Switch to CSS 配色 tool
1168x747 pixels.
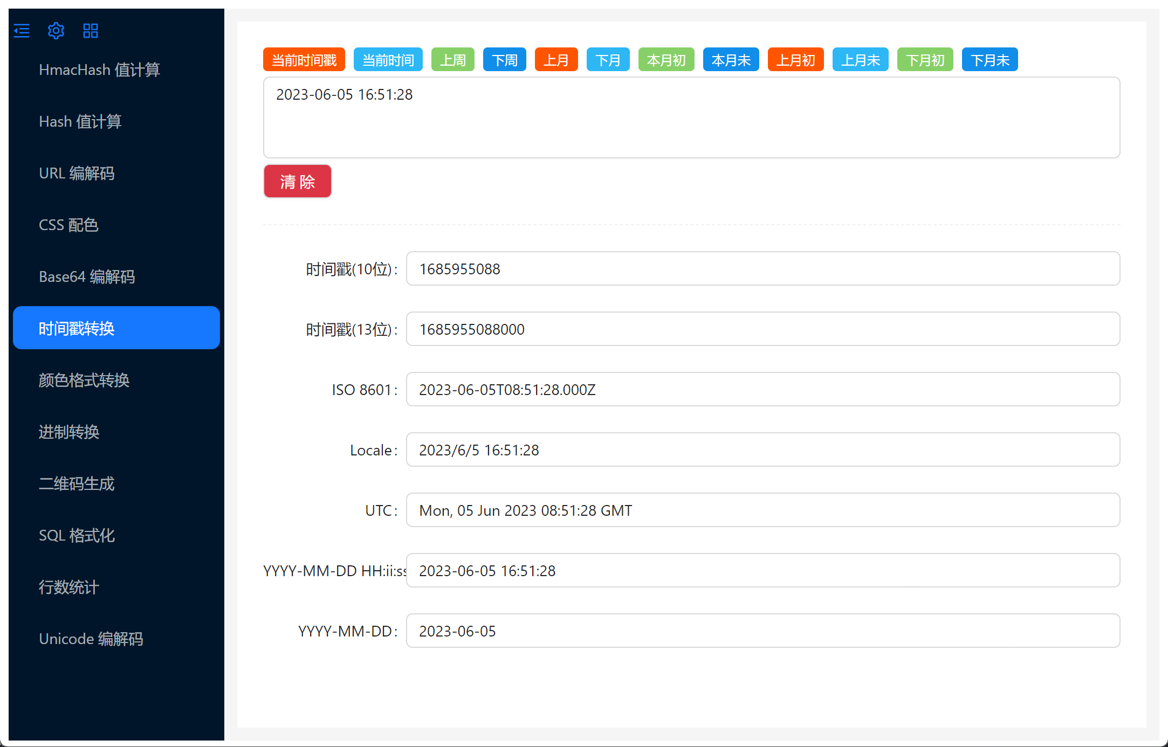point(68,225)
